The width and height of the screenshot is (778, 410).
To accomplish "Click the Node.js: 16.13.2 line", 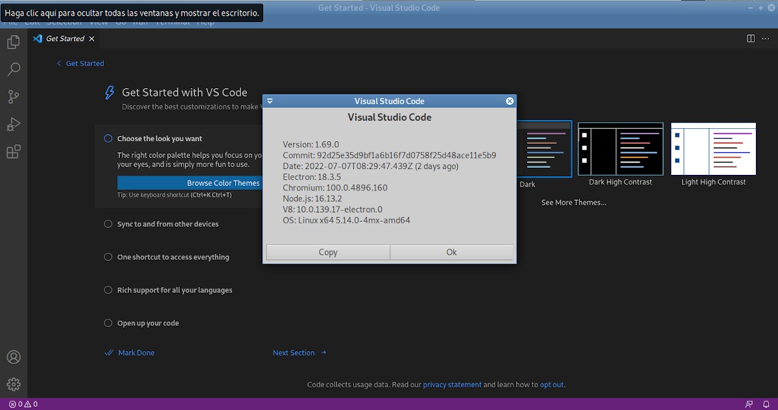I will tap(312, 199).
